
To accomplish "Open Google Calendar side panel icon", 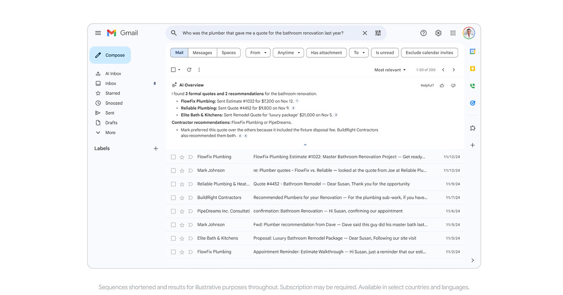I will pyautogui.click(x=472, y=52).
